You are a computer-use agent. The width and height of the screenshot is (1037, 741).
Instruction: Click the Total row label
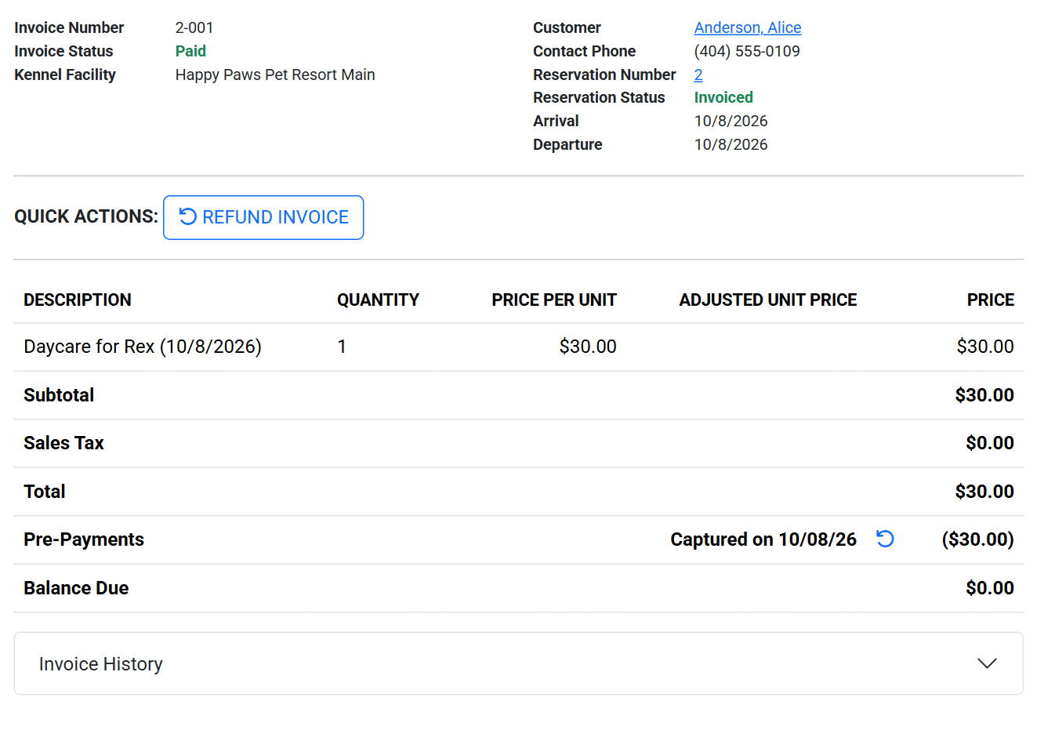[45, 492]
